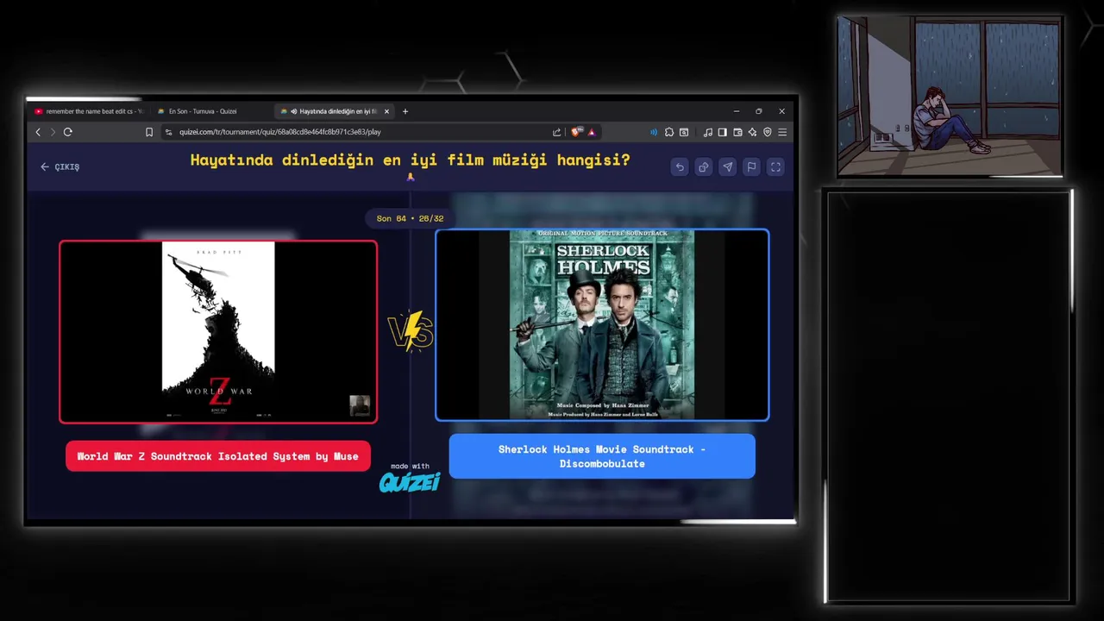Open the Leo AI sparkle icon
Screen dimensions: 1104x621
pos(752,132)
